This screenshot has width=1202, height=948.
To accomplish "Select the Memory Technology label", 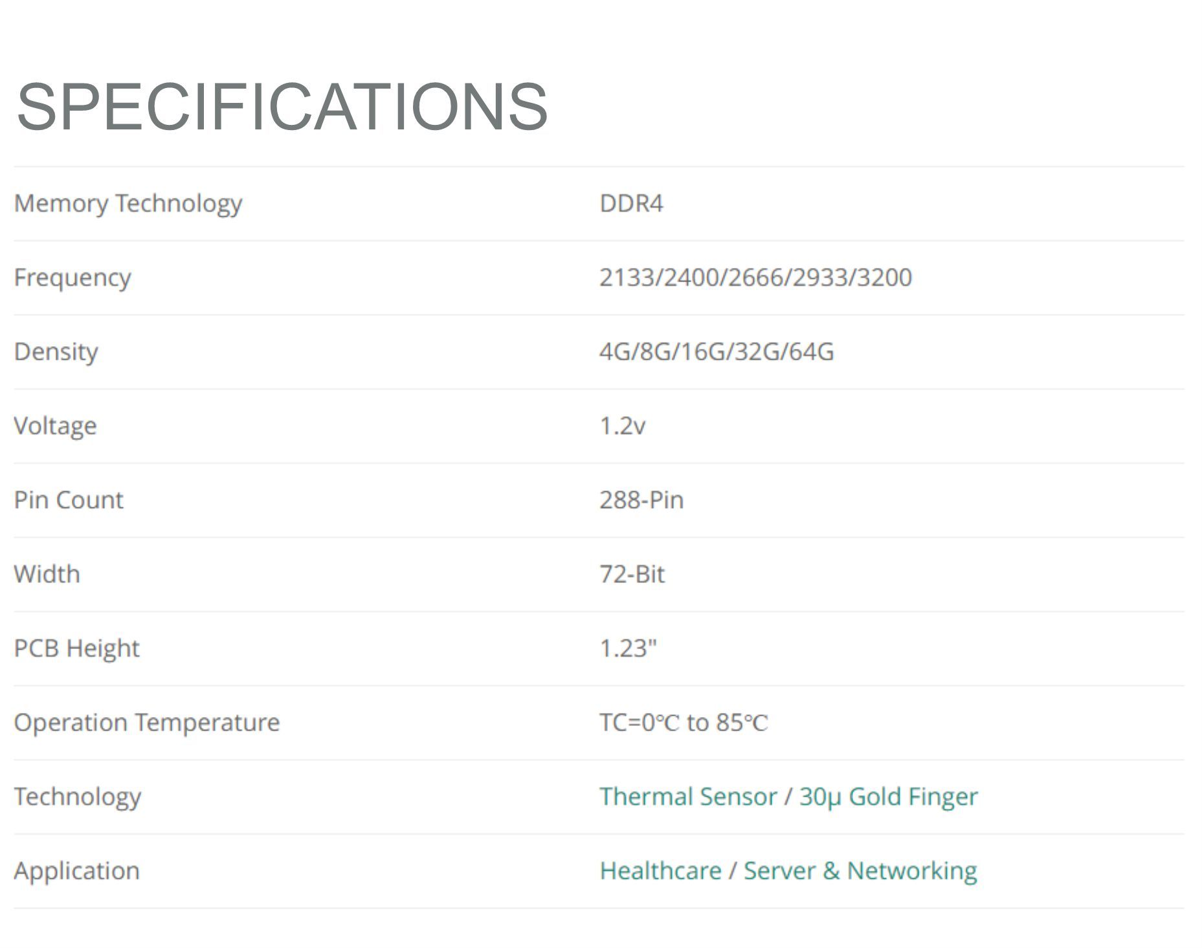I will (x=128, y=204).
